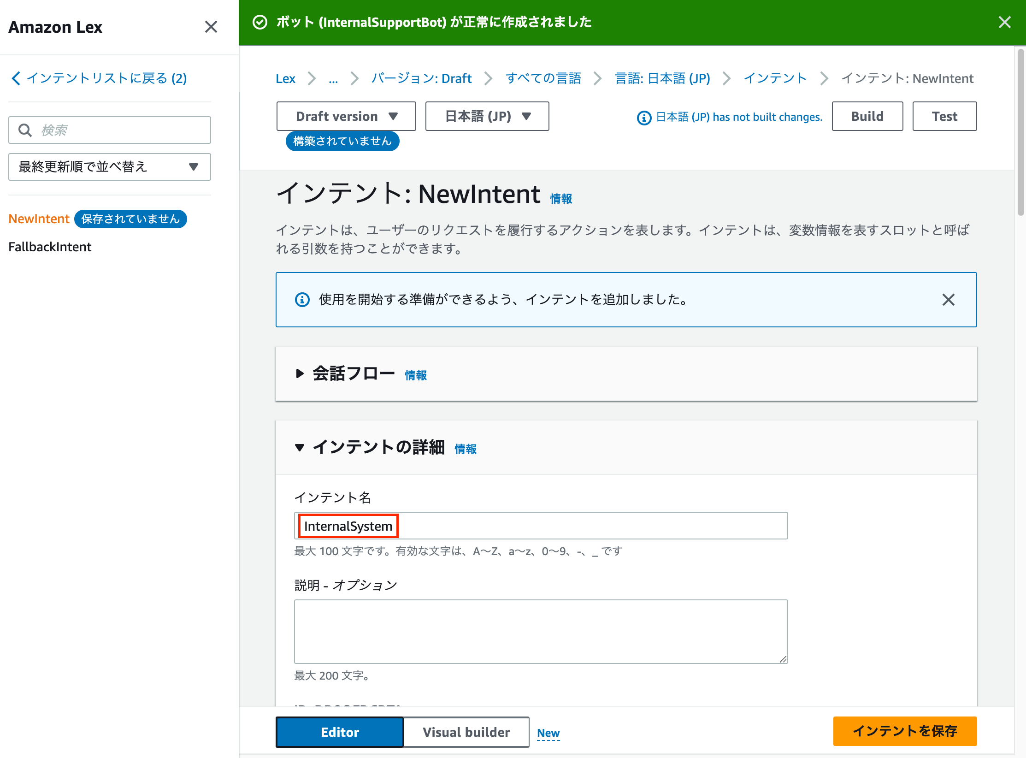Switch to the Editor tab
Image resolution: width=1026 pixels, height=758 pixels.
(x=340, y=732)
